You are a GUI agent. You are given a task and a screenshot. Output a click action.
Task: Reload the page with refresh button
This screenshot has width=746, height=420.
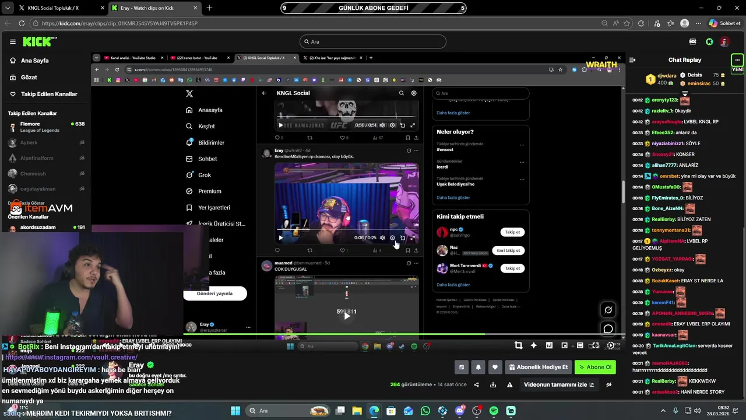[x=22, y=23]
